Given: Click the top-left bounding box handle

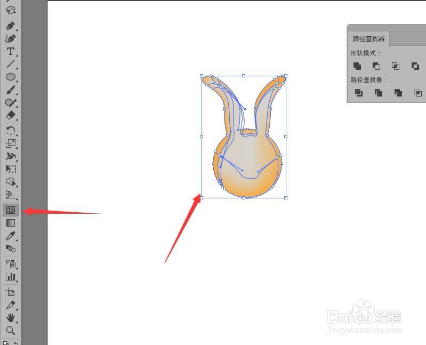Looking at the screenshot, I should point(202,76).
